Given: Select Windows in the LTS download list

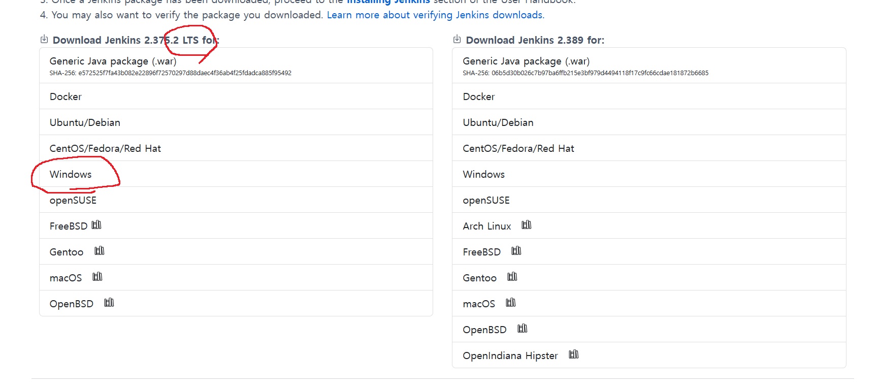Looking at the screenshot, I should tap(236, 174).
